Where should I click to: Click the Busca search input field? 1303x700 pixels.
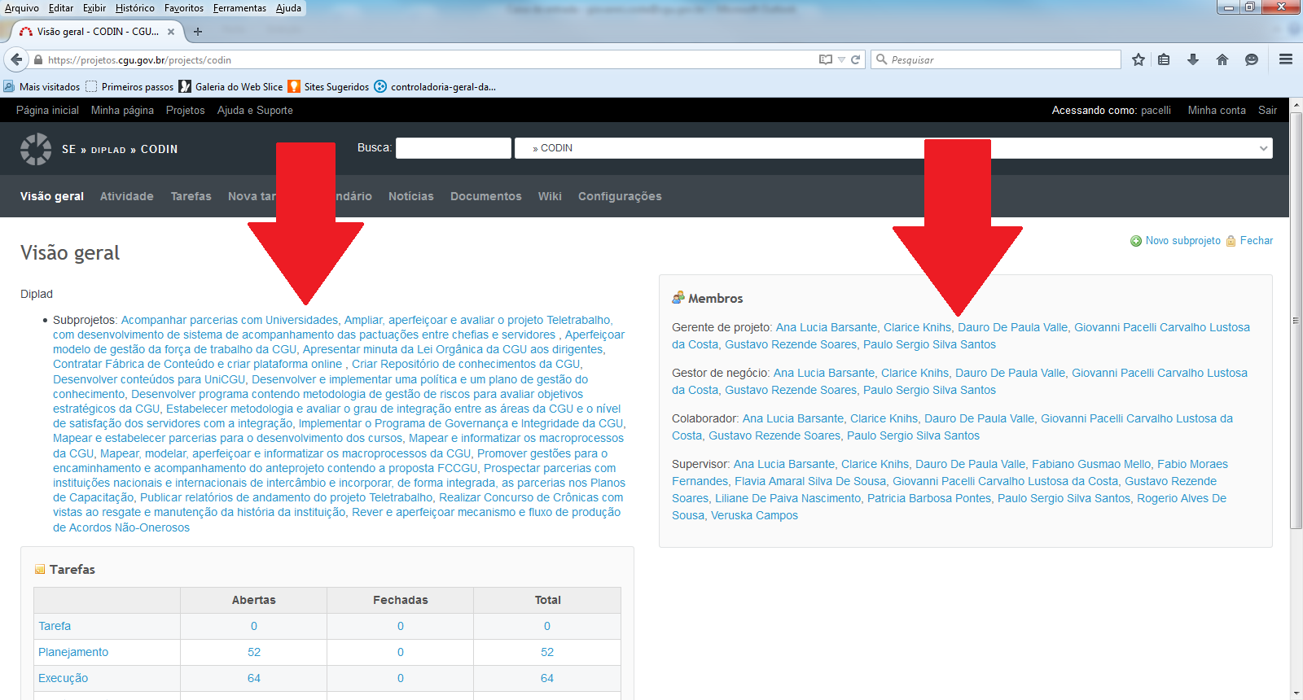point(453,148)
